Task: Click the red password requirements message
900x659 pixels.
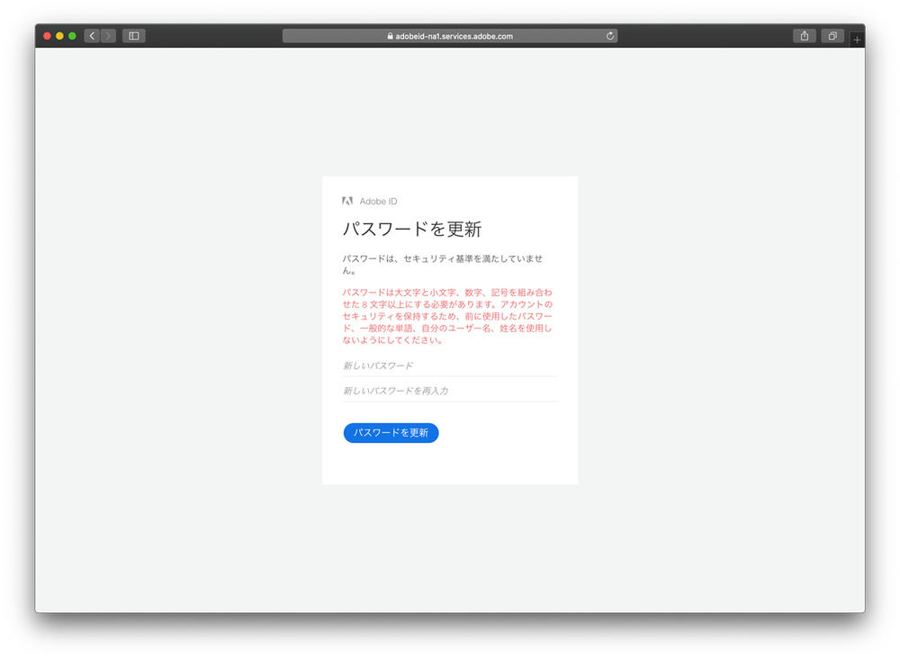Action: pos(447,316)
